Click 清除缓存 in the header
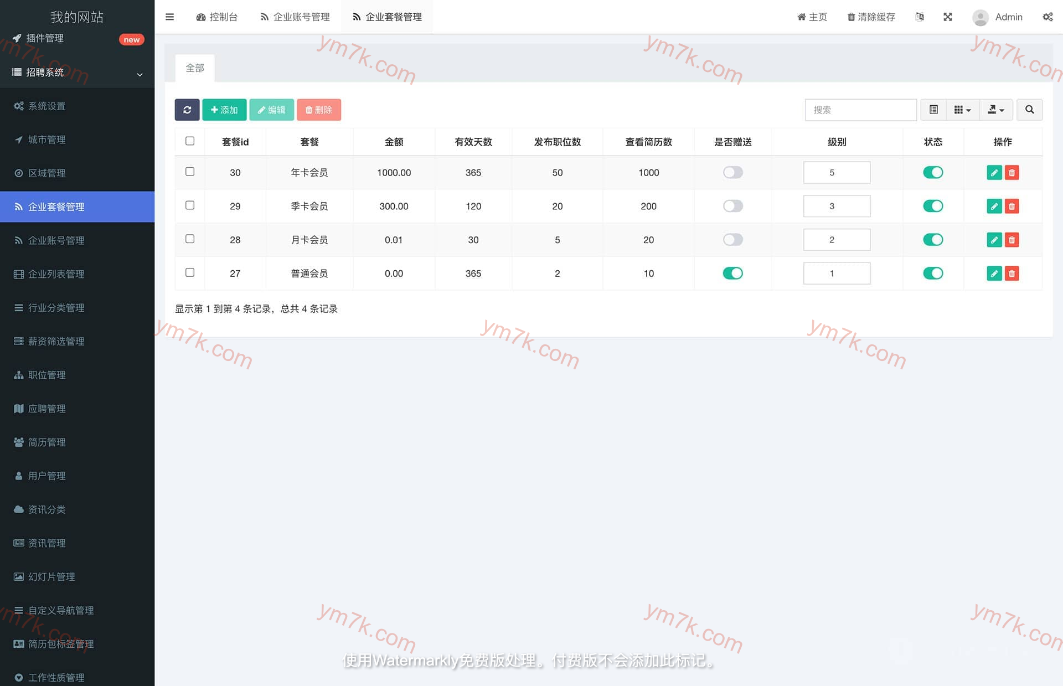 [871, 17]
